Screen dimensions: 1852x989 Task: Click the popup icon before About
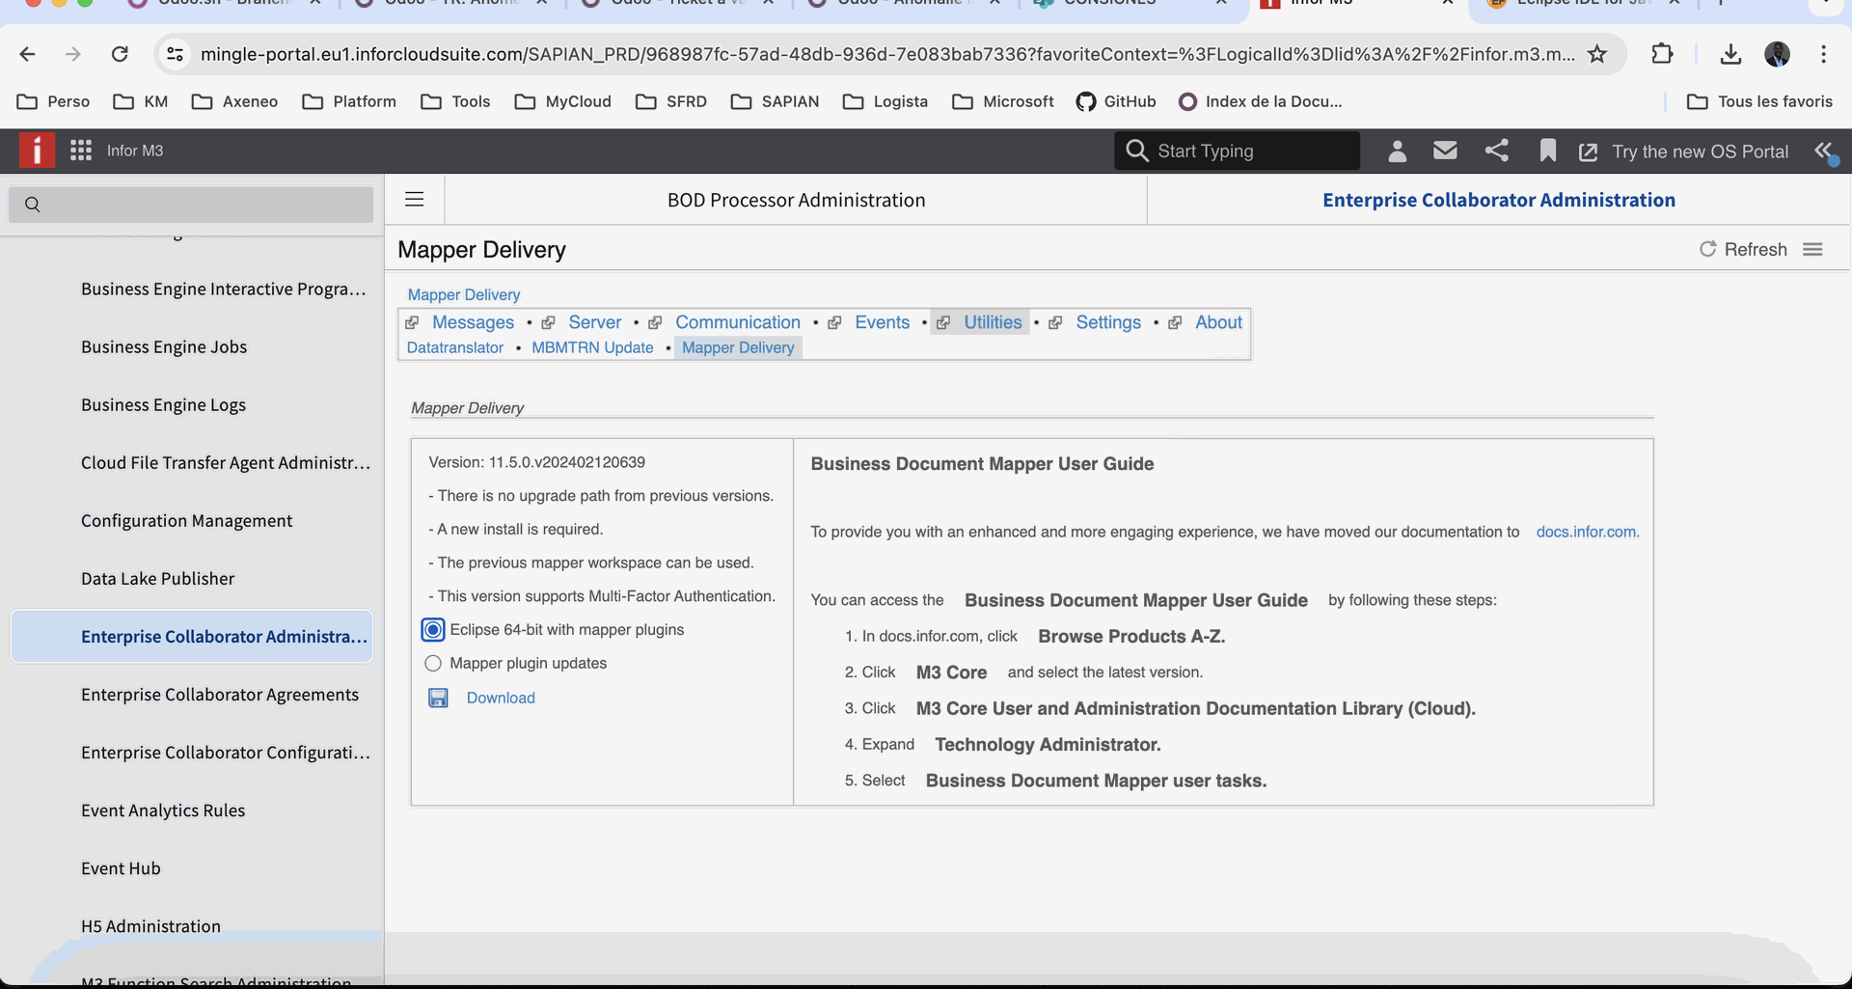tap(1175, 322)
